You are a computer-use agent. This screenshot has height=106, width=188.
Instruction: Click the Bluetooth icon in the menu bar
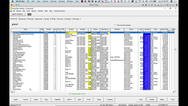pyautogui.click(x=129, y=1)
